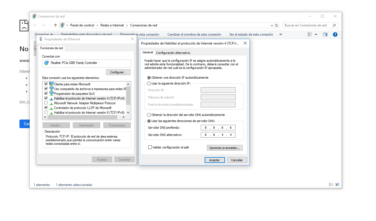Click Aceptar in Propiedades de Ethernet
This screenshot has height=221, width=376.
click(102, 160)
